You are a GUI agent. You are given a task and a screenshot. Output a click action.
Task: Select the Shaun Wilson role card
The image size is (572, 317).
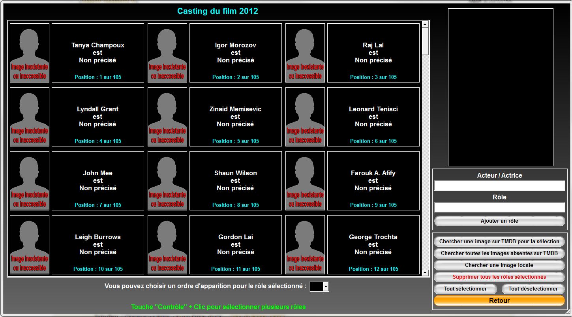point(235,181)
